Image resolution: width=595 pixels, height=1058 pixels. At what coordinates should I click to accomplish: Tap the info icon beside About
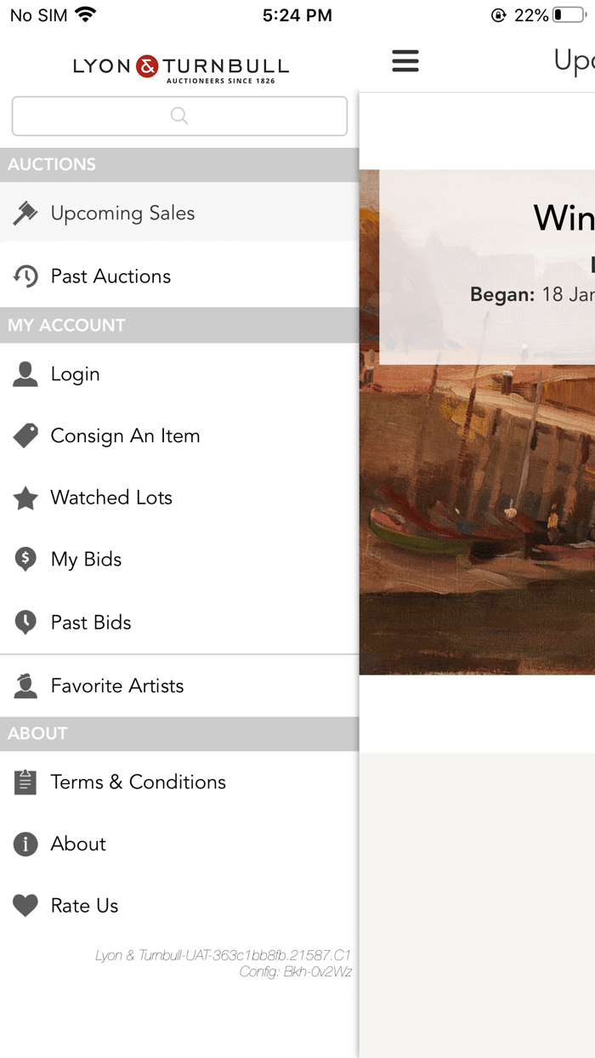pyautogui.click(x=25, y=845)
